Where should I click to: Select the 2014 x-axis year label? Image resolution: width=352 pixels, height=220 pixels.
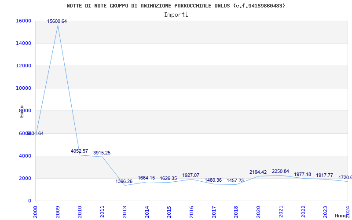tap(147, 212)
